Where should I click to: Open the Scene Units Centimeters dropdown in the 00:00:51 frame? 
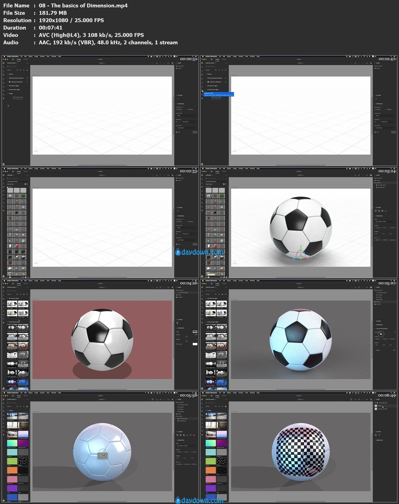186,128
